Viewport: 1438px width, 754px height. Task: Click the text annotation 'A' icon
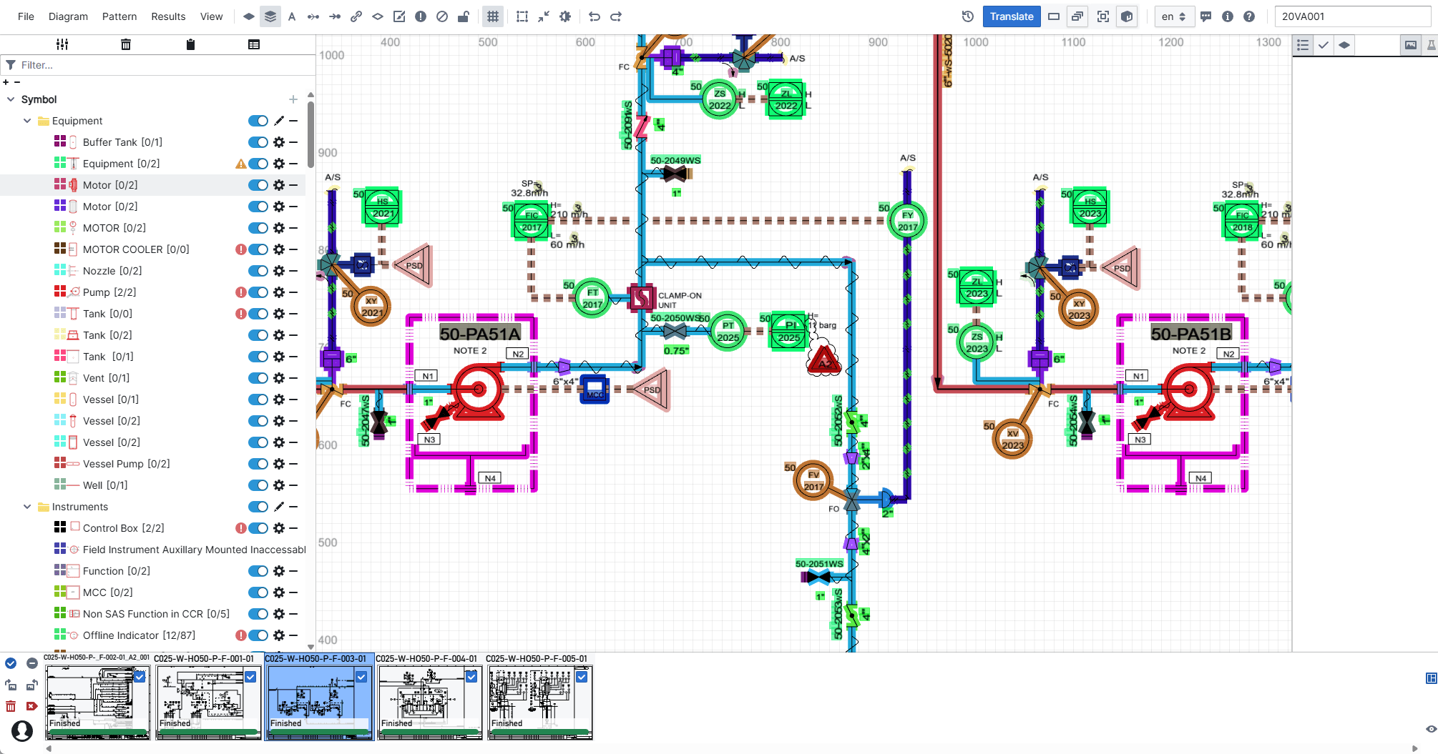pyautogui.click(x=292, y=16)
